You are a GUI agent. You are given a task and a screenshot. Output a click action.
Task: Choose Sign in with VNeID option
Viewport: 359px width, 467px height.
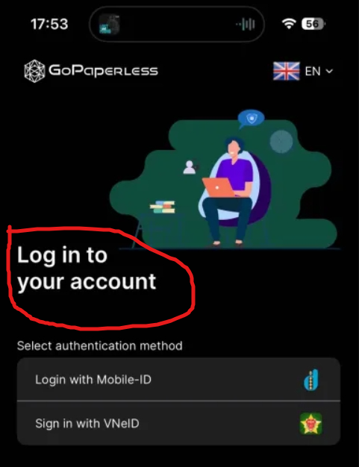pos(178,423)
